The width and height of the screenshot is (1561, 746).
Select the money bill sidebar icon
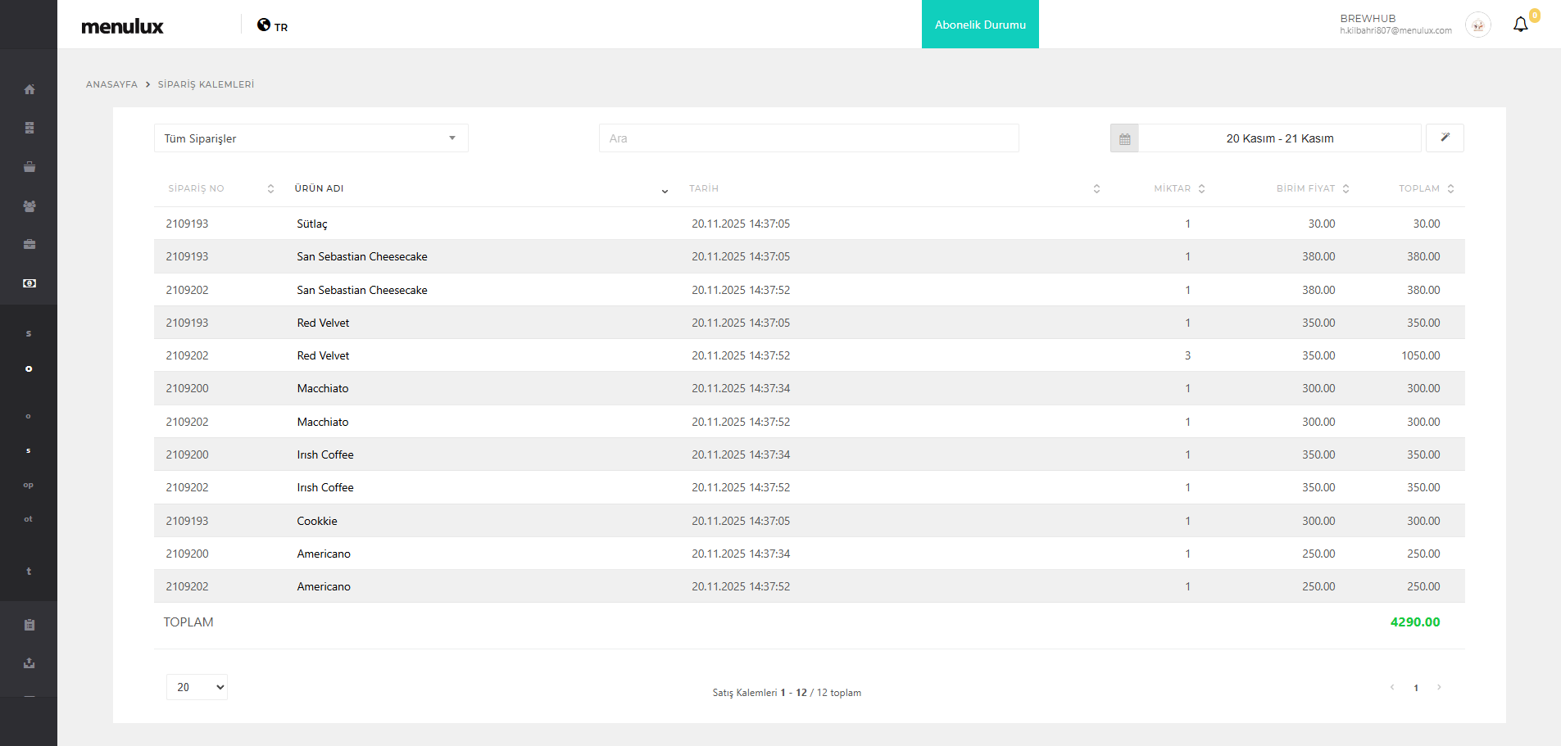(29, 283)
